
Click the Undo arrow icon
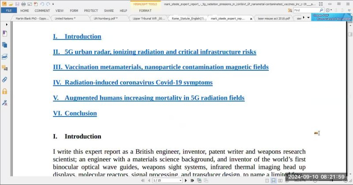42,4
